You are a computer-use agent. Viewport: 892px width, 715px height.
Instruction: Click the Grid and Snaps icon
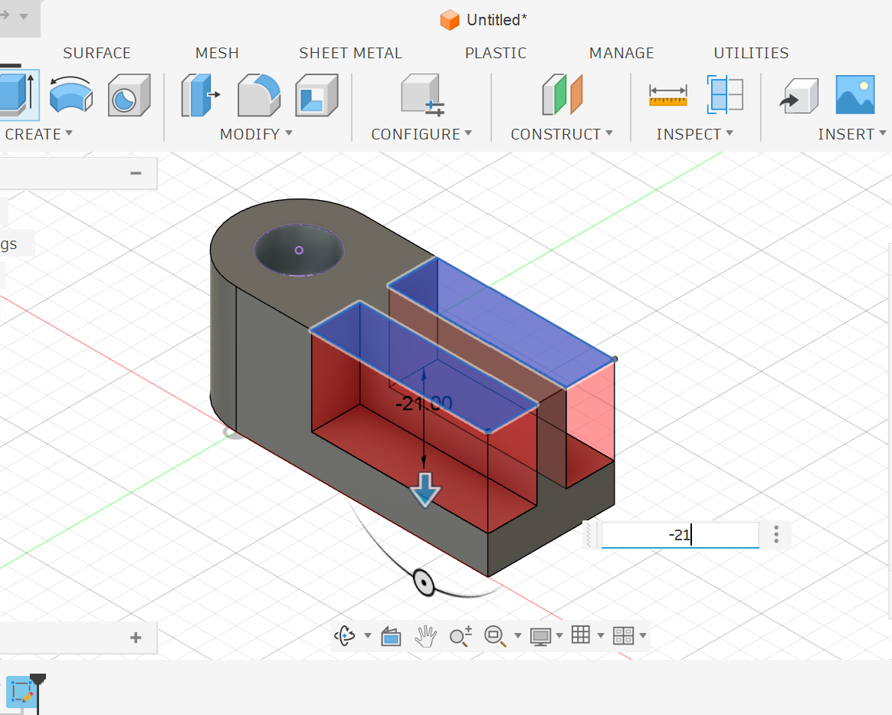(581, 635)
